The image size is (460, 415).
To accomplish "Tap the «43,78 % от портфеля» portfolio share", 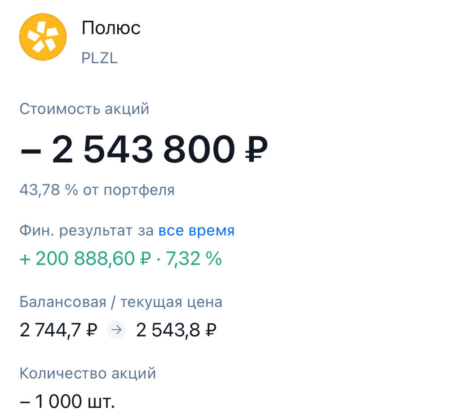I will pyautogui.click(x=97, y=190).
